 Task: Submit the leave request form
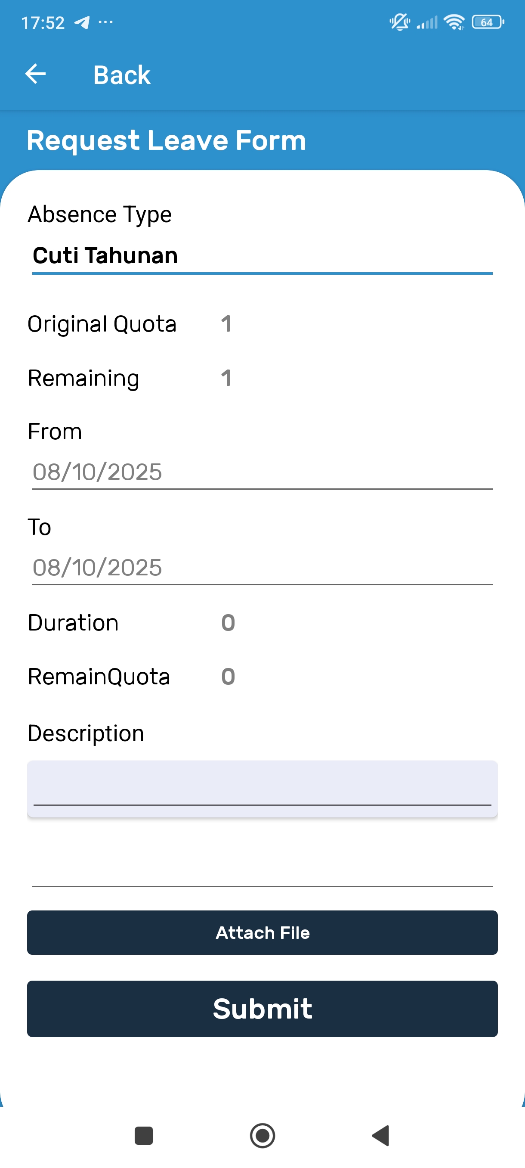click(262, 1009)
